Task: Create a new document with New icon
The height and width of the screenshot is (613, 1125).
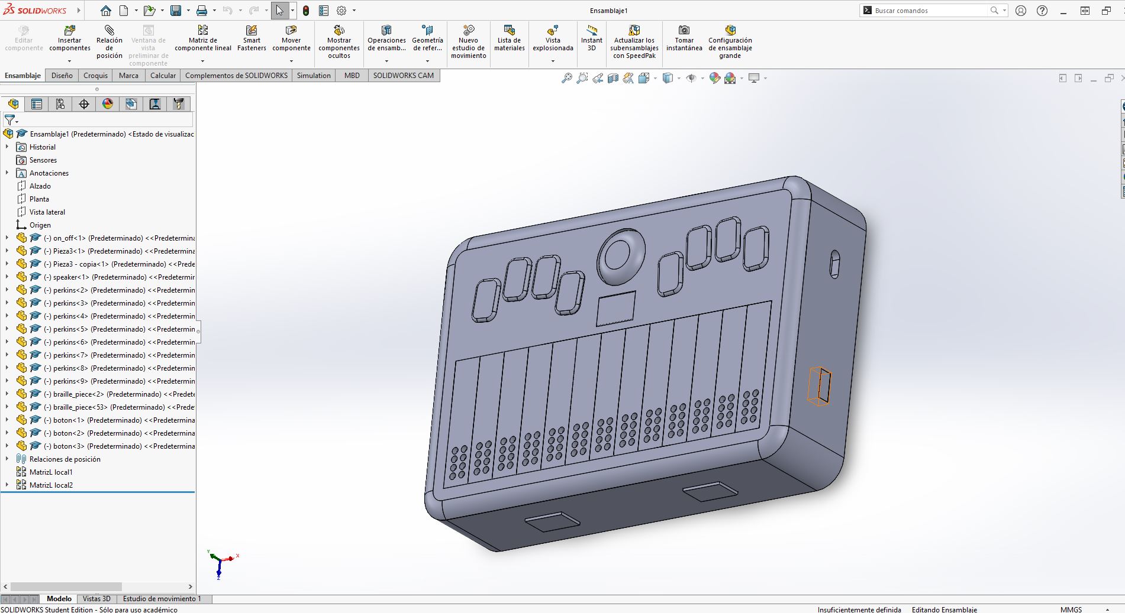Action: pyautogui.click(x=124, y=11)
